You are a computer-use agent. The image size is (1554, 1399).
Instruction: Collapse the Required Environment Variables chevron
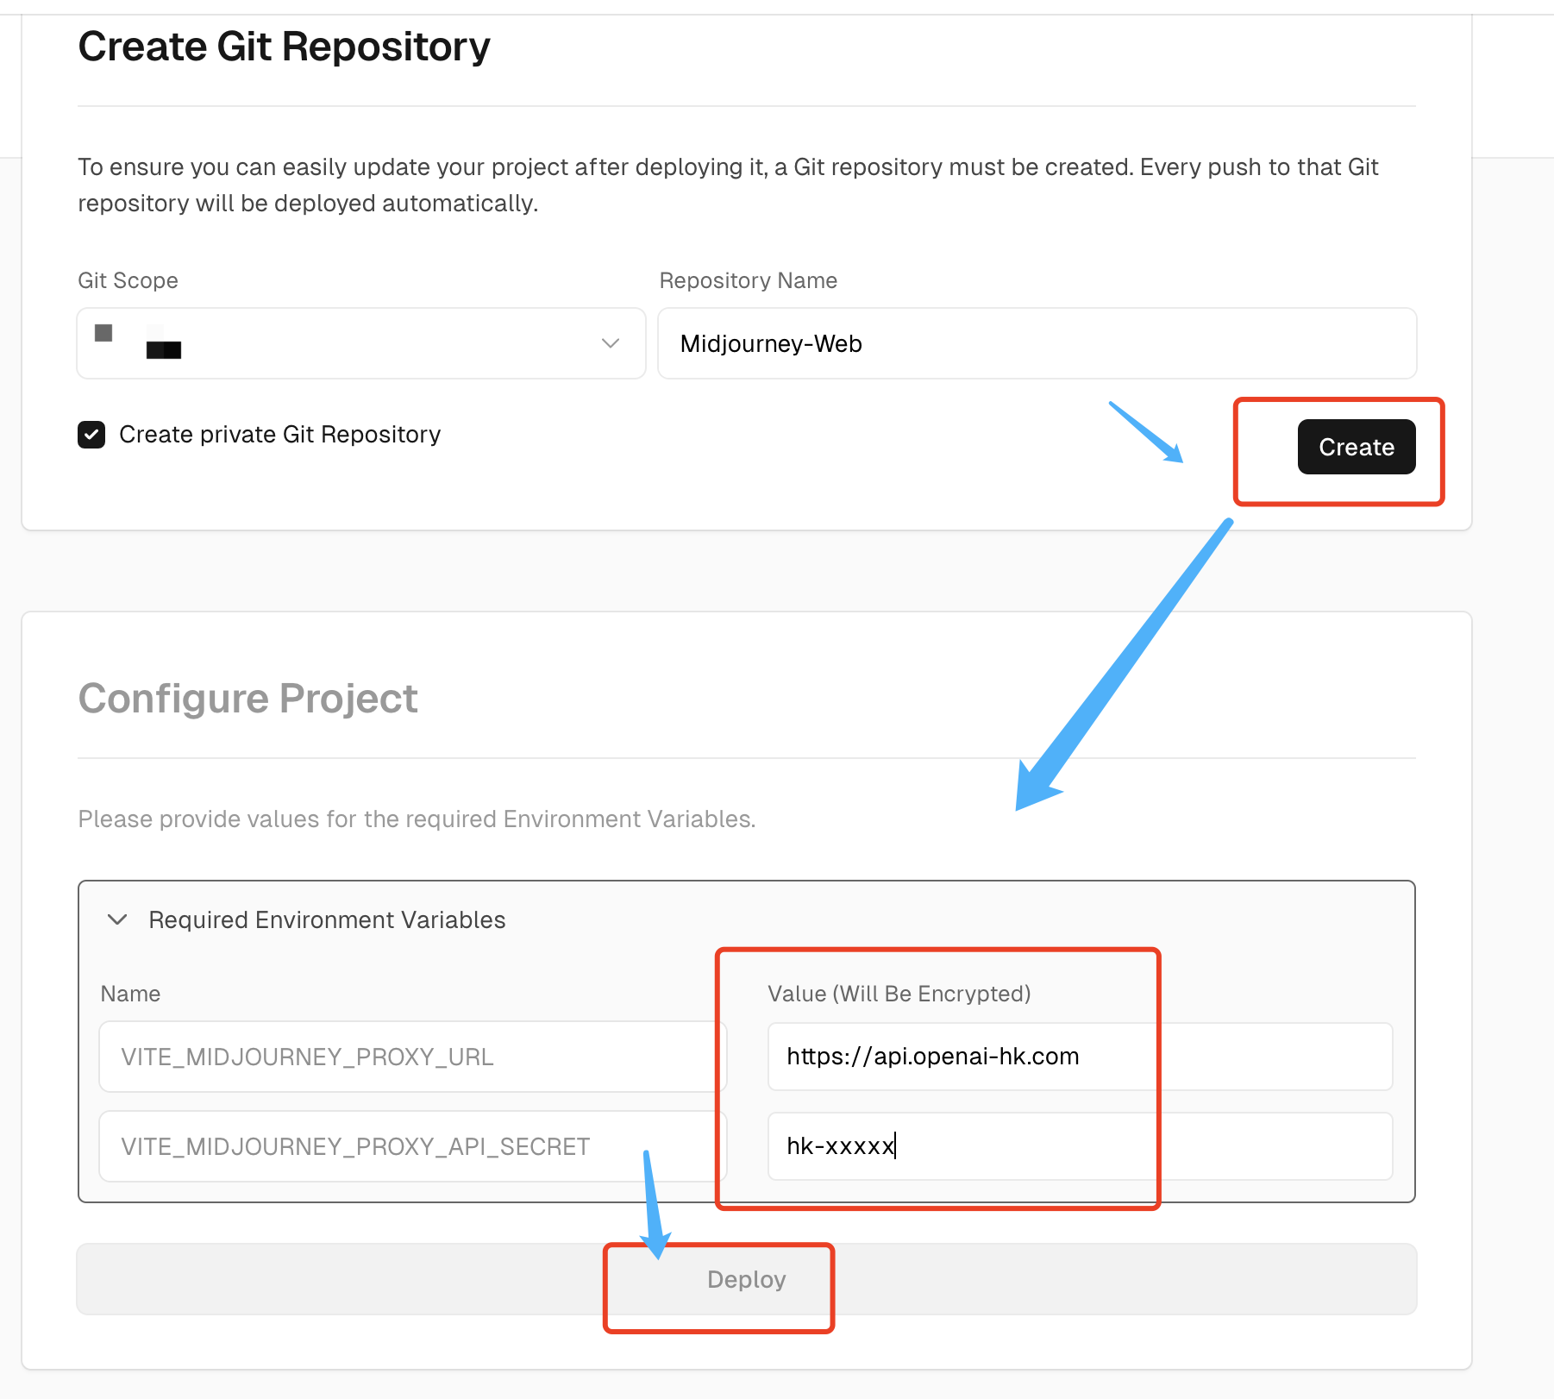click(x=117, y=919)
